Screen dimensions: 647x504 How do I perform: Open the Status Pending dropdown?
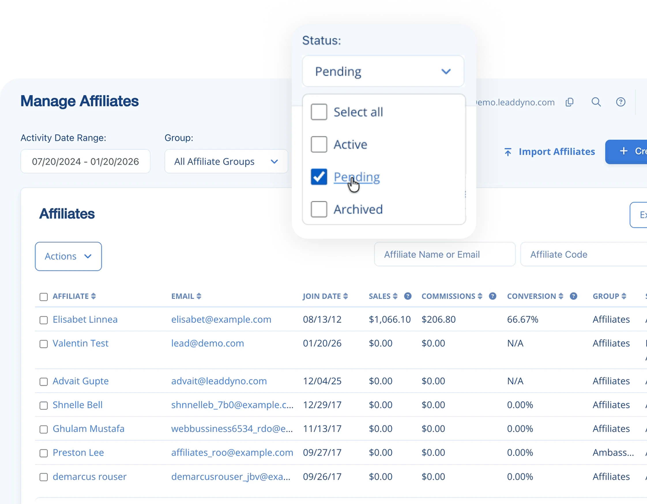click(383, 72)
